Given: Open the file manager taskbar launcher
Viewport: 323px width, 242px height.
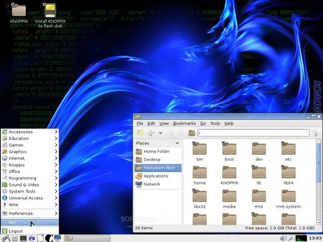Looking at the screenshot, I should pyautogui.click(x=15, y=238).
